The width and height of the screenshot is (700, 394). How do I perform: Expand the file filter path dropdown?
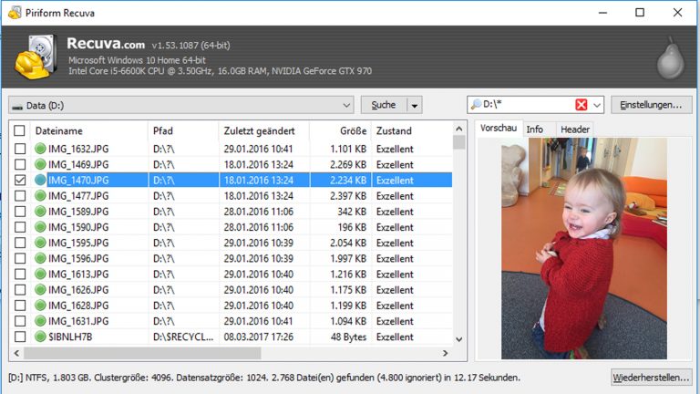click(597, 105)
